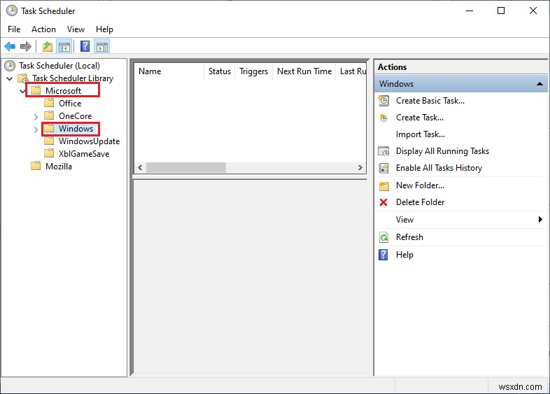550x394 pixels.
Task: Click the OneCore folder icon
Action: point(49,115)
